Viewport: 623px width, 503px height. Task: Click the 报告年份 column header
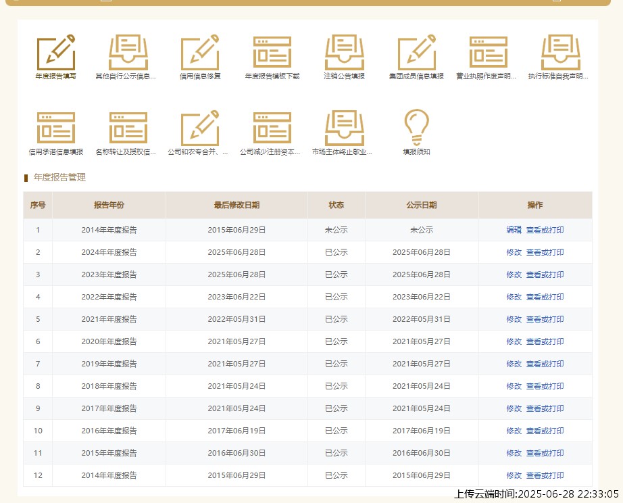click(x=109, y=205)
